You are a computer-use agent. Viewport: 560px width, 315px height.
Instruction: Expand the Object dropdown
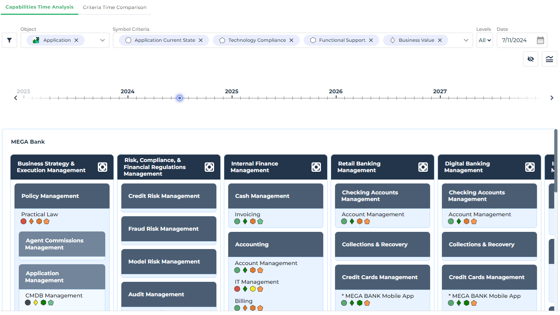(103, 40)
